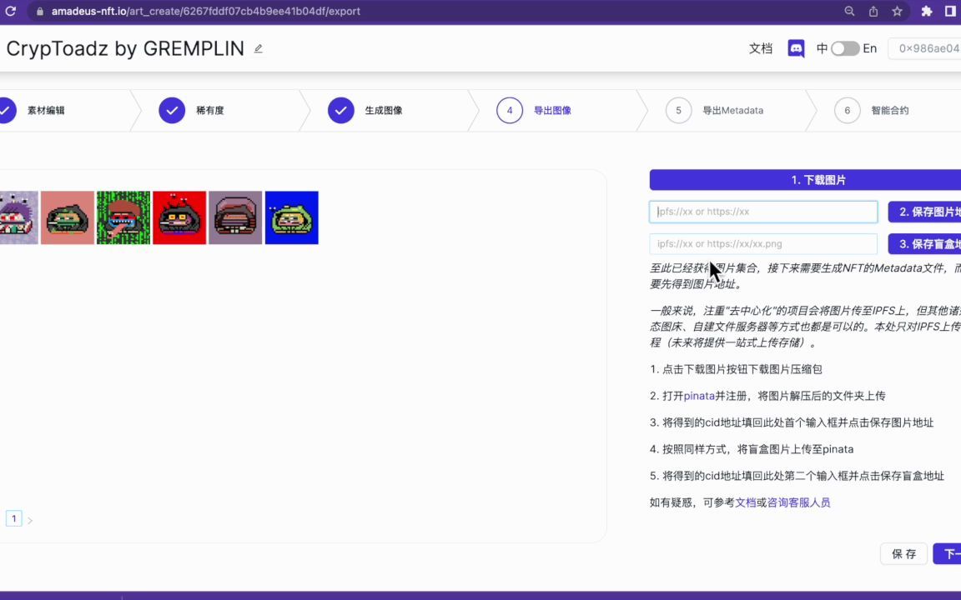Click the next page chevron in pagination
This screenshot has width=961, height=600.
tap(30, 518)
